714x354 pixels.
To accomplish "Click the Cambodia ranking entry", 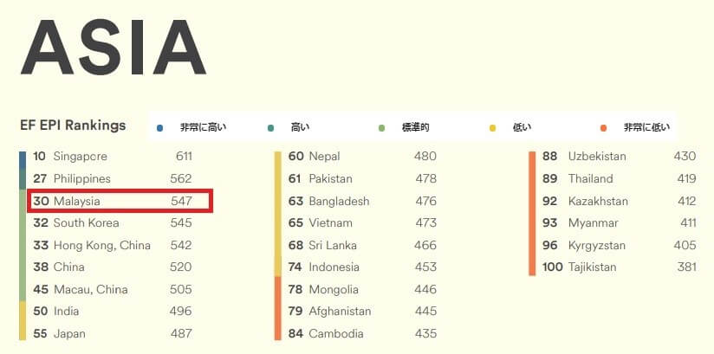I will (x=362, y=333).
